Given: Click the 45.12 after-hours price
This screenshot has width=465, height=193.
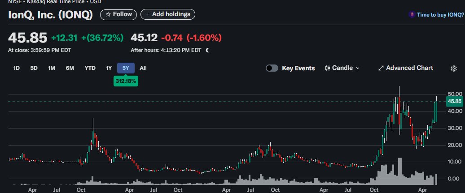Looking at the screenshot, I should tap(144, 38).
